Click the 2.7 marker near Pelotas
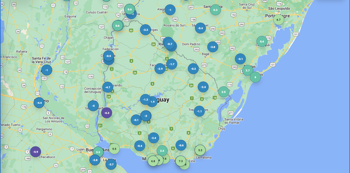 (x=248, y=70)
